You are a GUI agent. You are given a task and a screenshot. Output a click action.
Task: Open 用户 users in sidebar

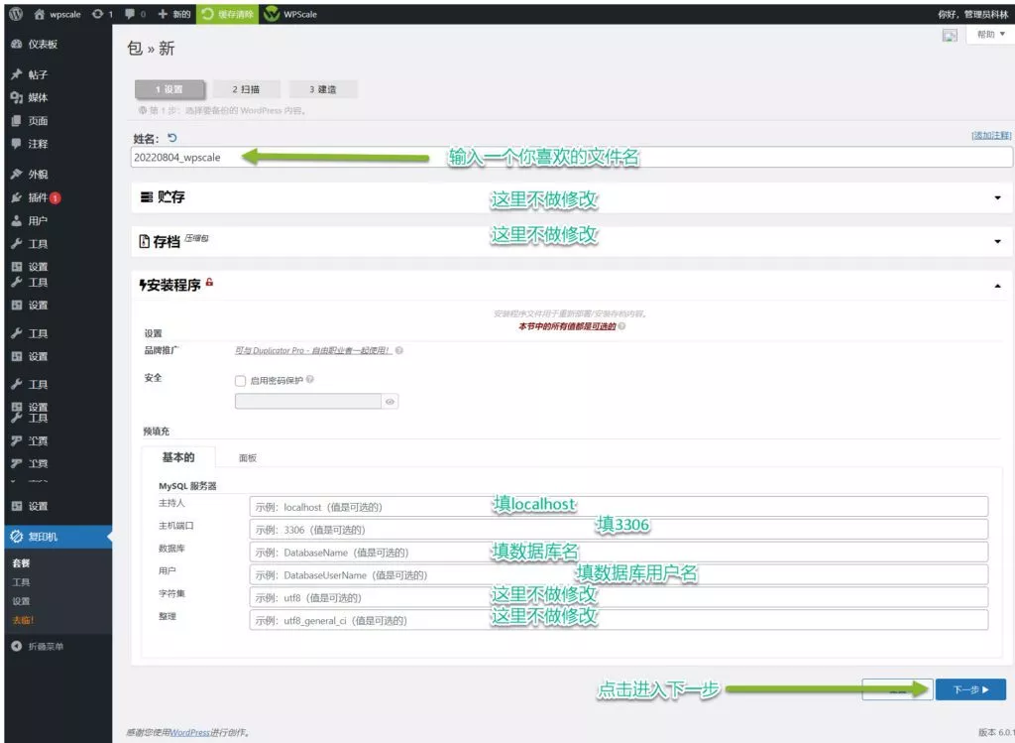coord(30,221)
